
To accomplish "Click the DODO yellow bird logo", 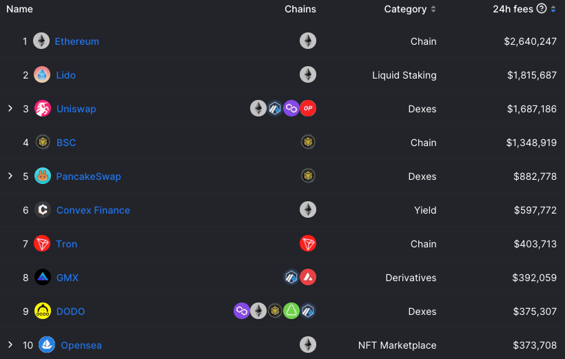I will coord(43,311).
